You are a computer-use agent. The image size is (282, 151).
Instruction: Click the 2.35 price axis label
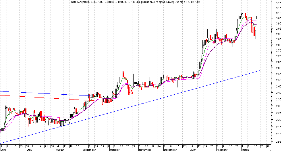tap(279, 99)
